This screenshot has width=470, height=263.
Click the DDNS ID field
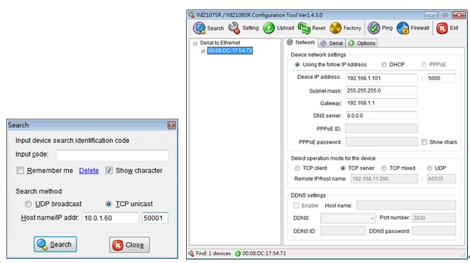tap(343, 230)
